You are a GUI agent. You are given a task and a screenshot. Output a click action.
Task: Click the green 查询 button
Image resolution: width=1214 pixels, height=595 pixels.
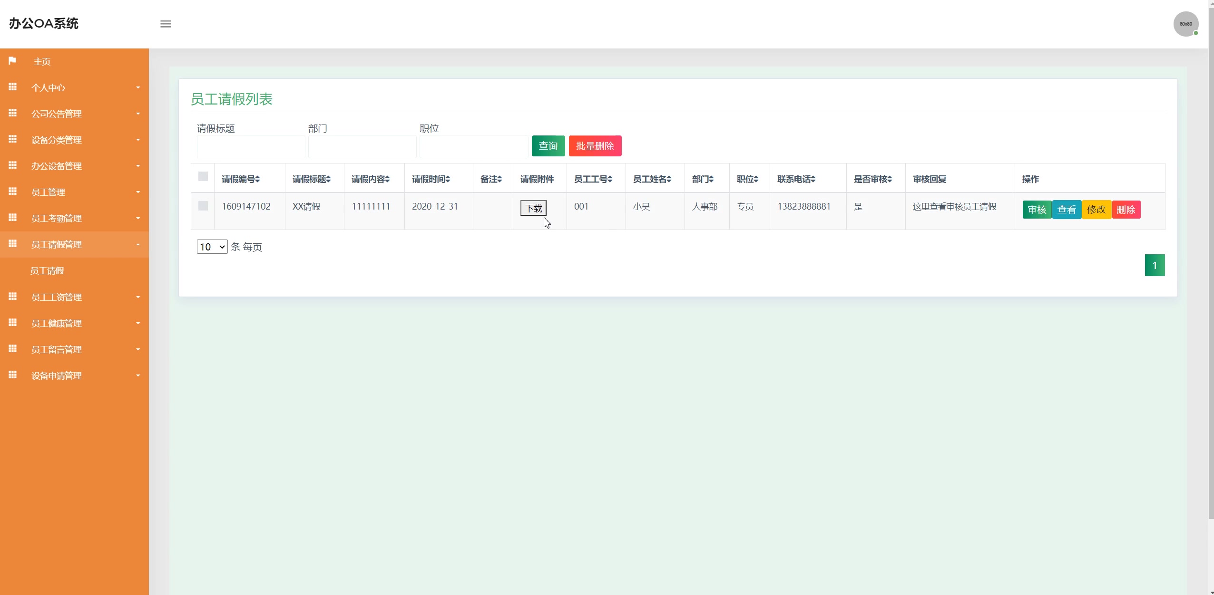(x=548, y=146)
